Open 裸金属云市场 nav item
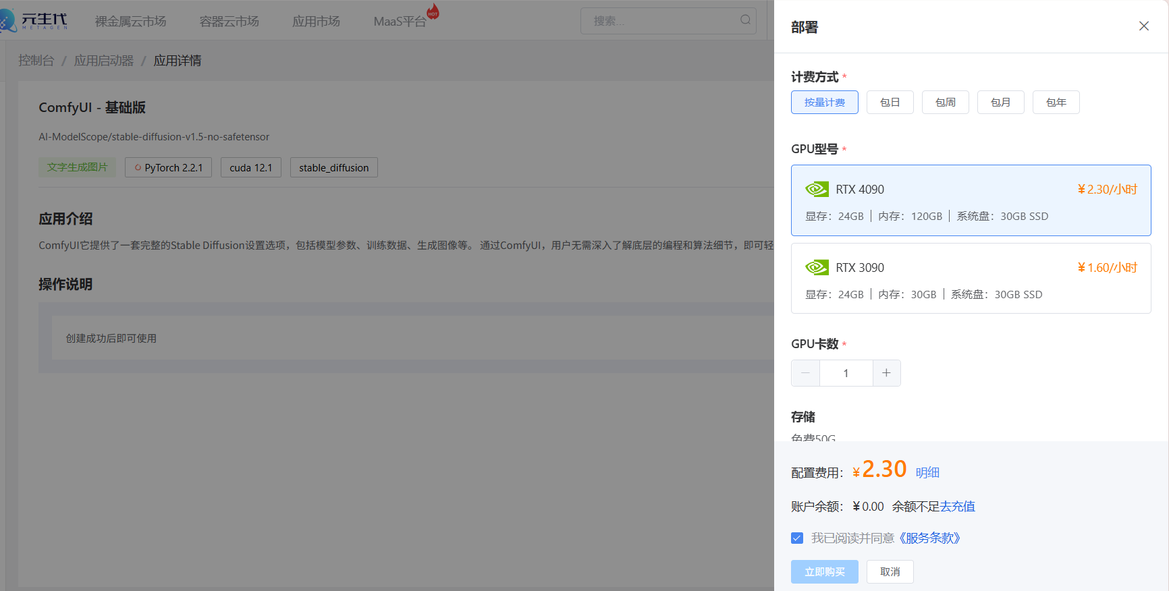1169x591 pixels. 130,22
